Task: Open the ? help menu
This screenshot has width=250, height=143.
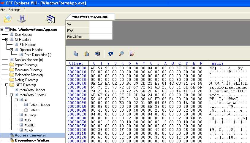Action: tap(25, 10)
